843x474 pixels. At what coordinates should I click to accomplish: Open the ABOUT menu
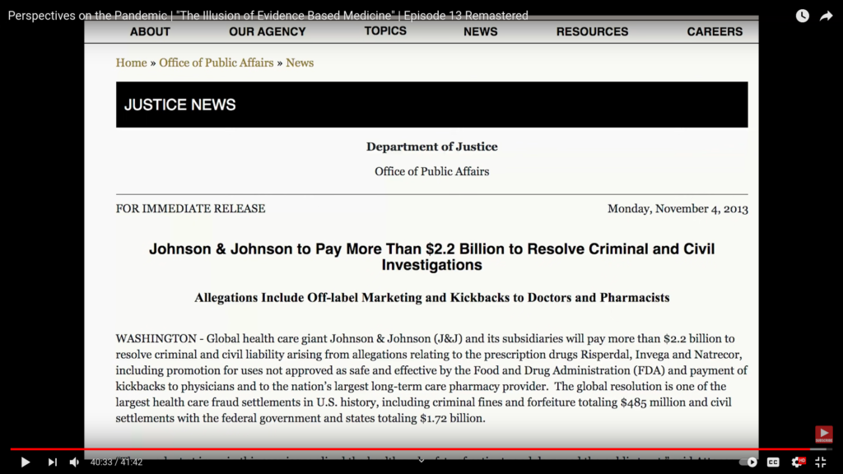(x=150, y=32)
